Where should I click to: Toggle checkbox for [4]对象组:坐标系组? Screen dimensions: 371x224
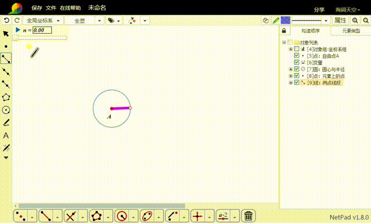click(x=297, y=49)
